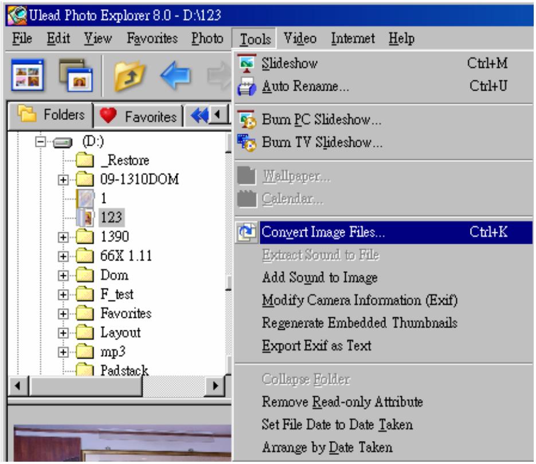Click the Auto Rename printer icon
Screen dimensions: 536x464
tap(247, 86)
